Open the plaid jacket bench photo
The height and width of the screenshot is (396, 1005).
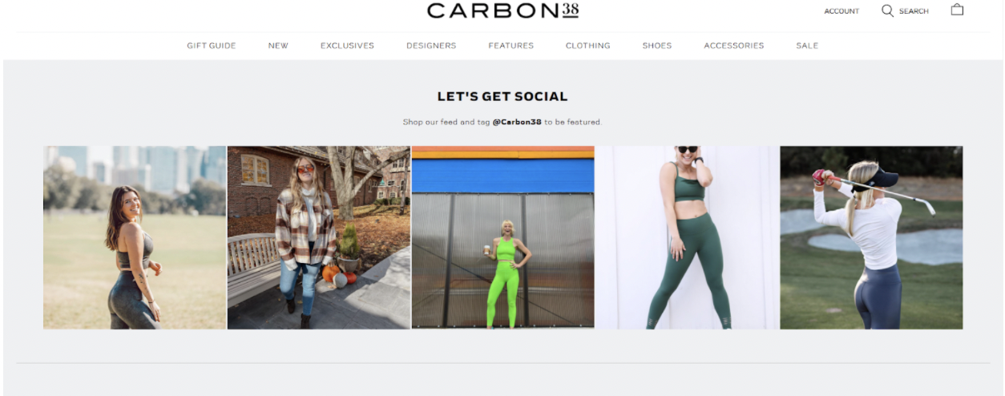point(319,237)
